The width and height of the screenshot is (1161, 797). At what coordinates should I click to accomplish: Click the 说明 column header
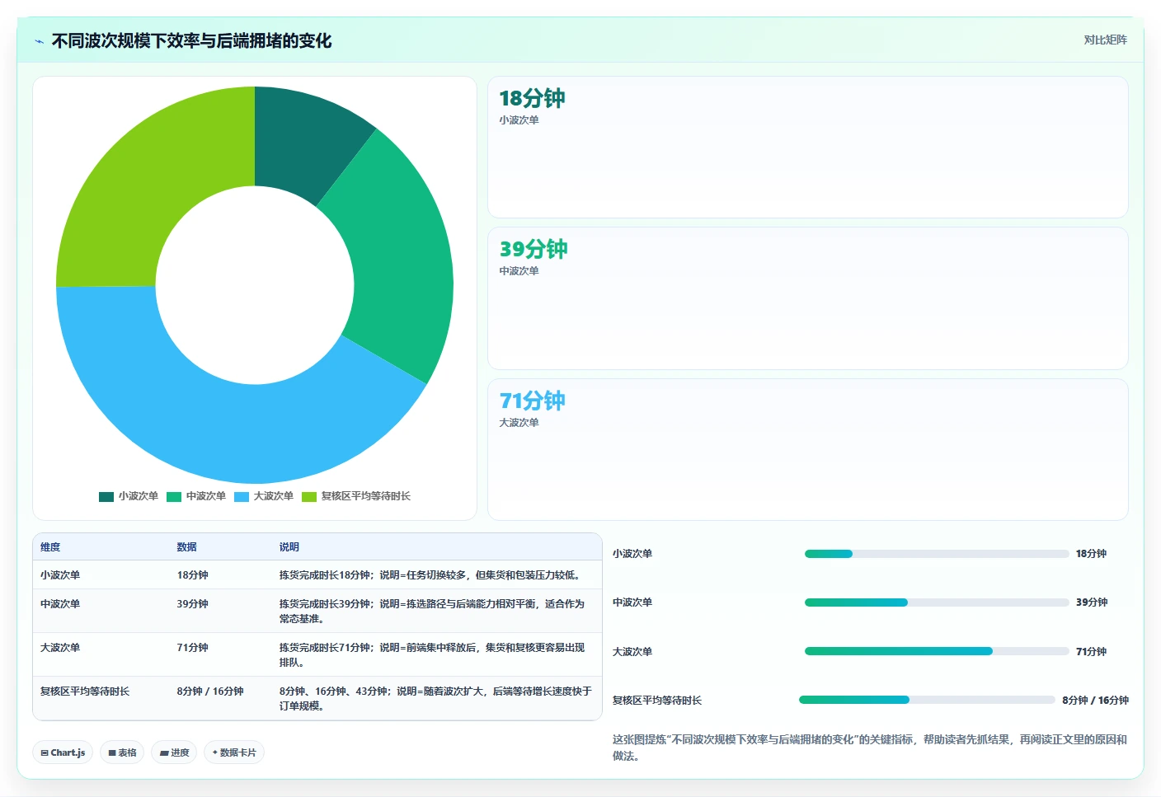point(289,547)
